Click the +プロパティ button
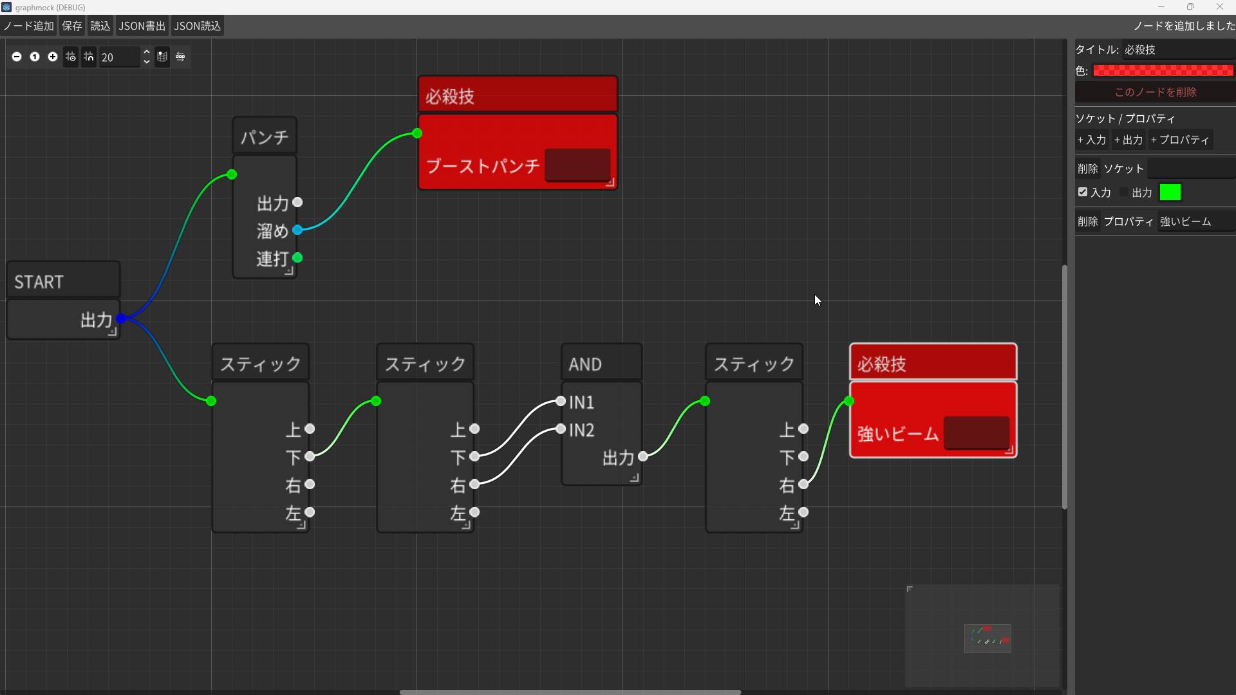 pos(1180,140)
